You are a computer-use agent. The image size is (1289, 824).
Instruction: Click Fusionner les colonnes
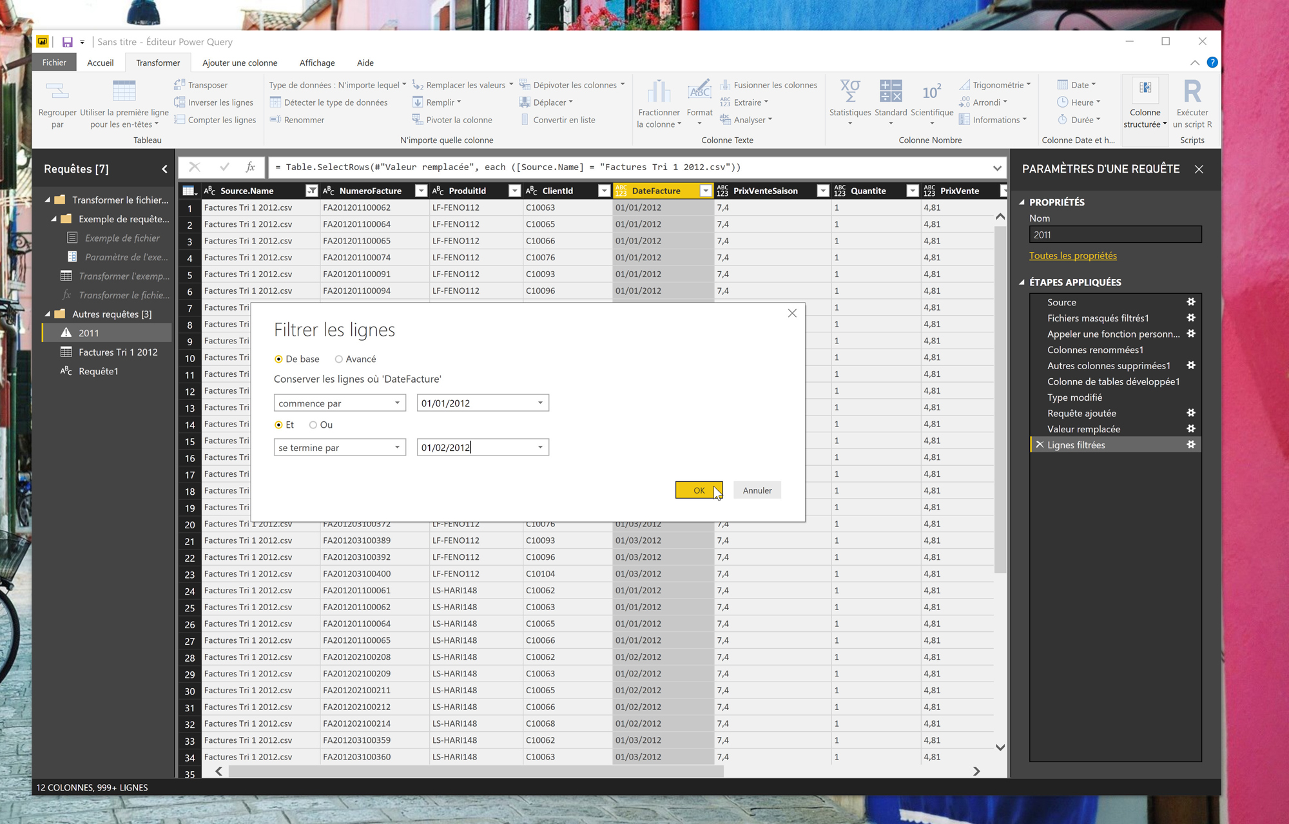click(769, 84)
